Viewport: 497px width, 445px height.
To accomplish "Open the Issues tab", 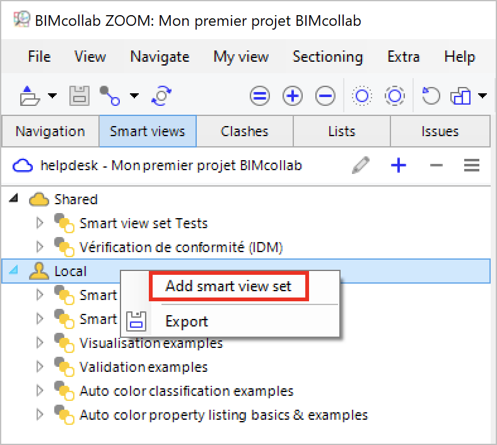I will point(440,131).
